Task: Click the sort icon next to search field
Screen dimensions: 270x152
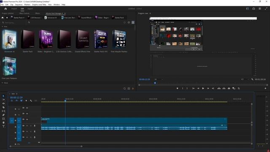Action: click(x=29, y=22)
